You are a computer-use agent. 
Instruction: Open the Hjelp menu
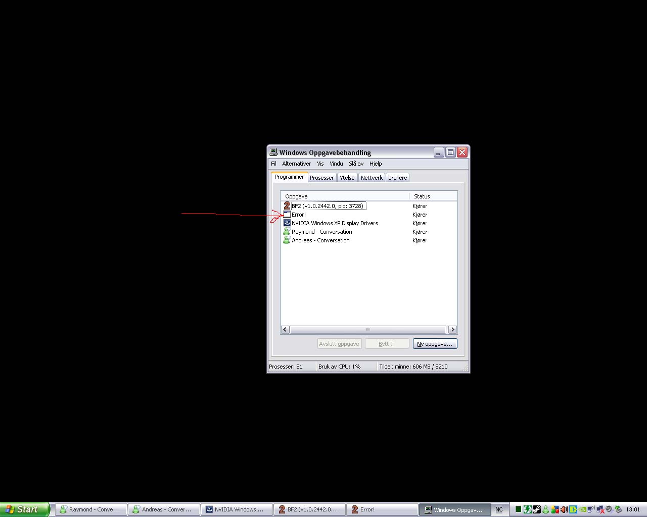click(x=376, y=164)
